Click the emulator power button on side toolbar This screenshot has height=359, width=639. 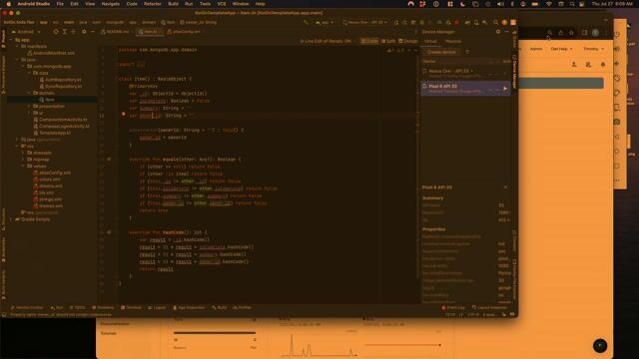617,34
